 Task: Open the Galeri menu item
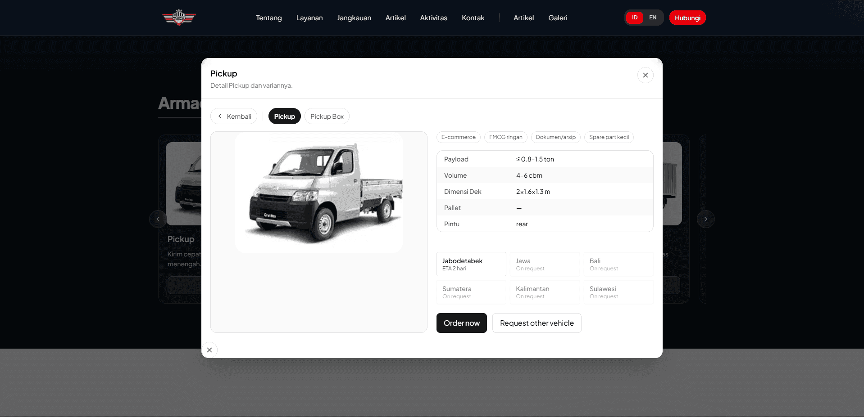[x=558, y=18]
